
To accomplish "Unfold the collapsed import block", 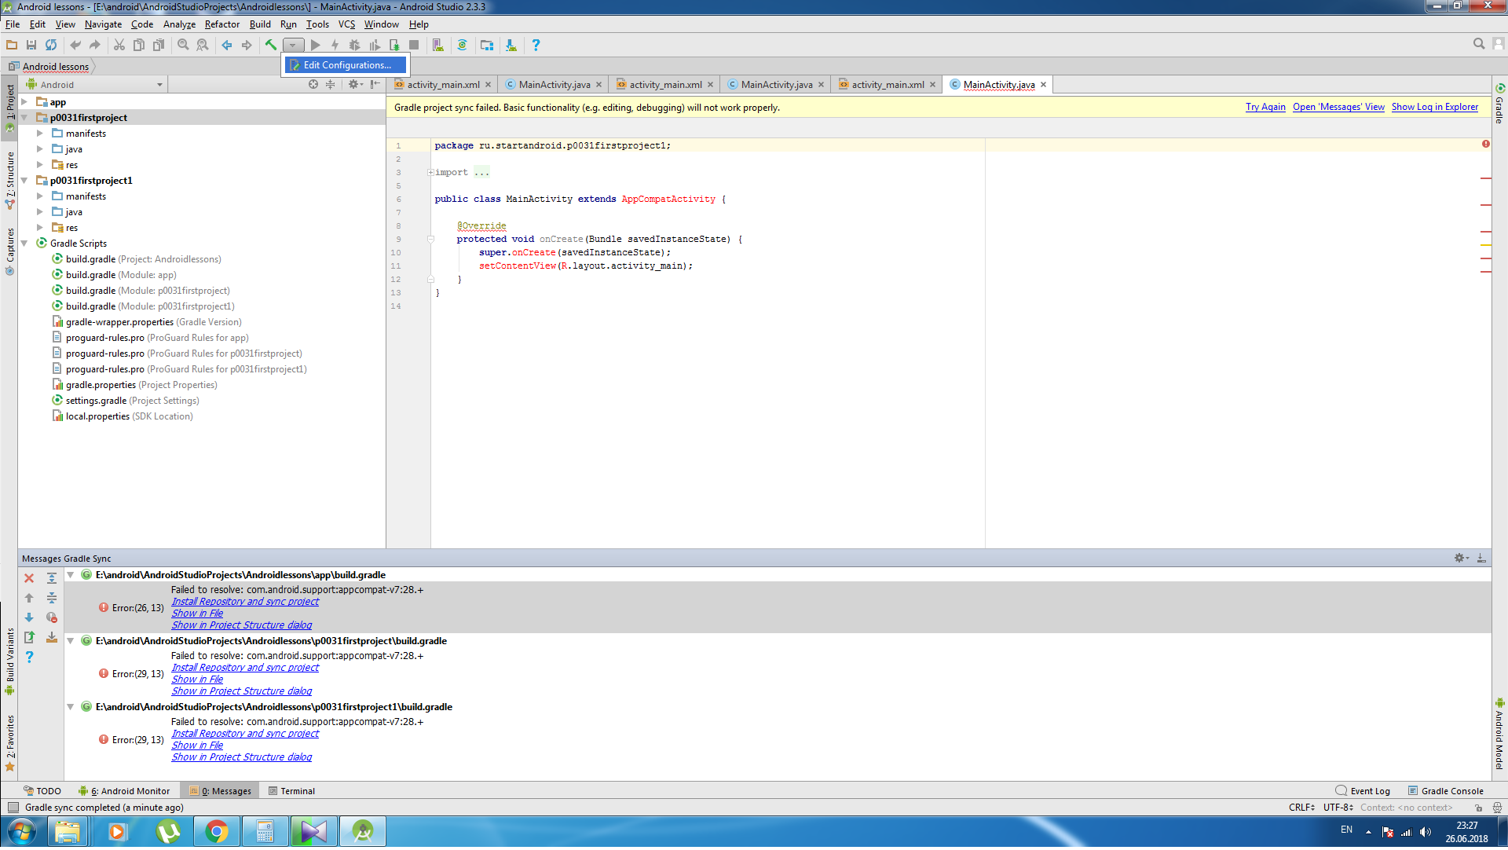I will (430, 173).
